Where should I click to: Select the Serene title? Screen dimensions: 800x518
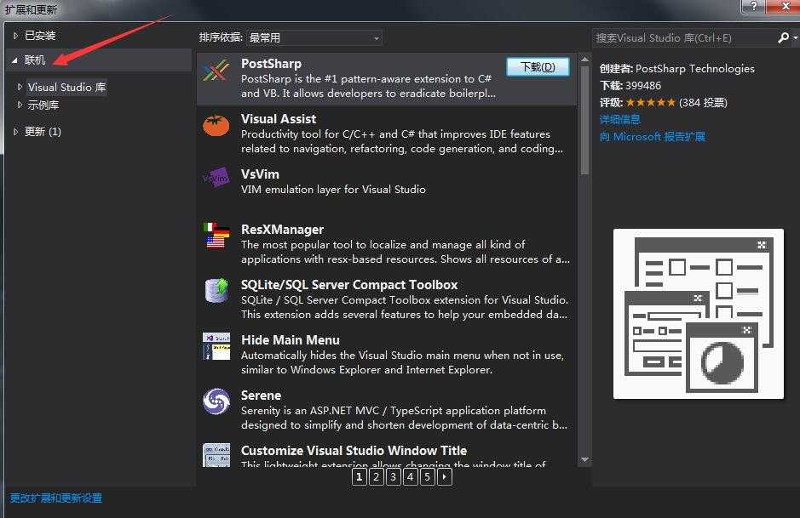coord(261,396)
